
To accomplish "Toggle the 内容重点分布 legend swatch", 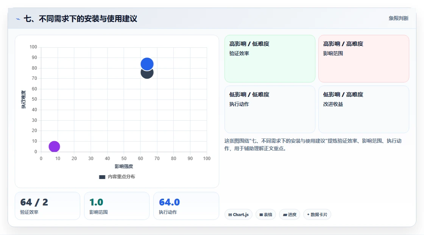I will (102, 177).
